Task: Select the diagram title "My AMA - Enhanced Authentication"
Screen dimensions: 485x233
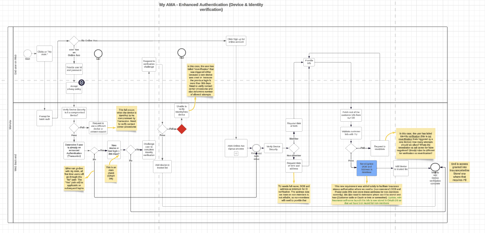Action: coord(211,7)
